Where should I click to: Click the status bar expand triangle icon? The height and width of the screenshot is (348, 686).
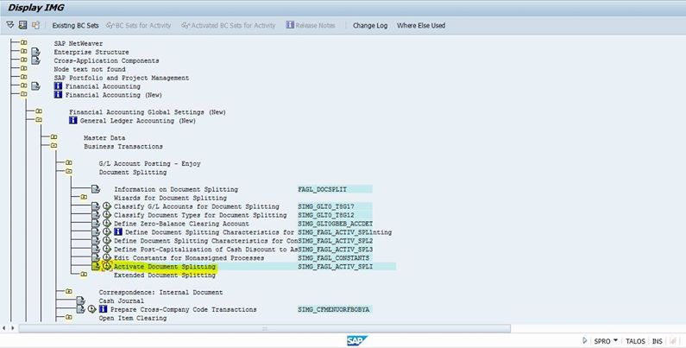(x=585, y=340)
